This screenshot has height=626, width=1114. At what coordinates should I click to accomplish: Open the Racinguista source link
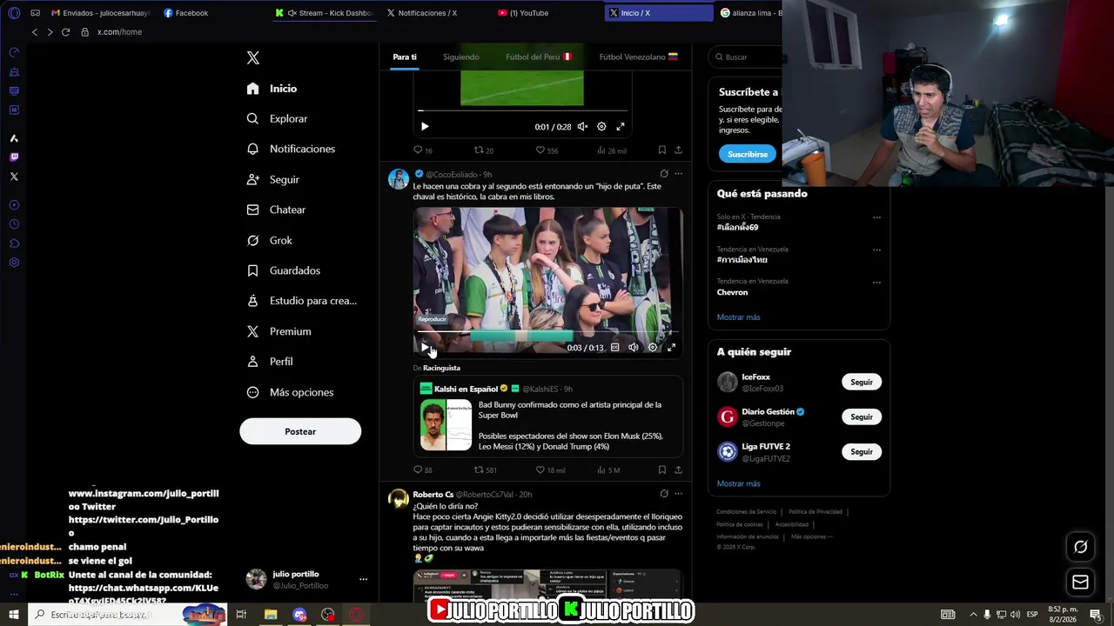(441, 368)
